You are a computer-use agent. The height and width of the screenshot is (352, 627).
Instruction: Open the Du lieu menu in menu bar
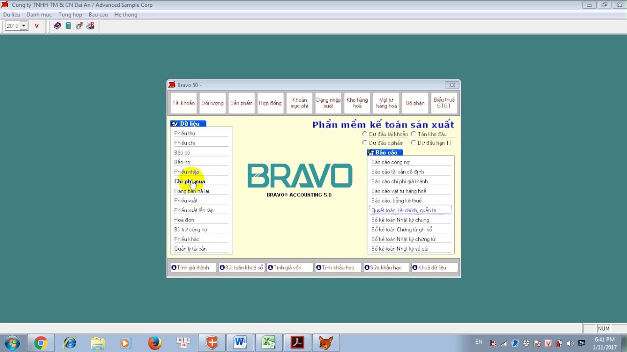pos(12,15)
